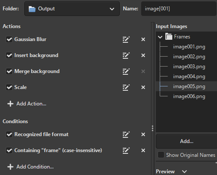
Task: Edit the Scale action settings
Action: 126,87
